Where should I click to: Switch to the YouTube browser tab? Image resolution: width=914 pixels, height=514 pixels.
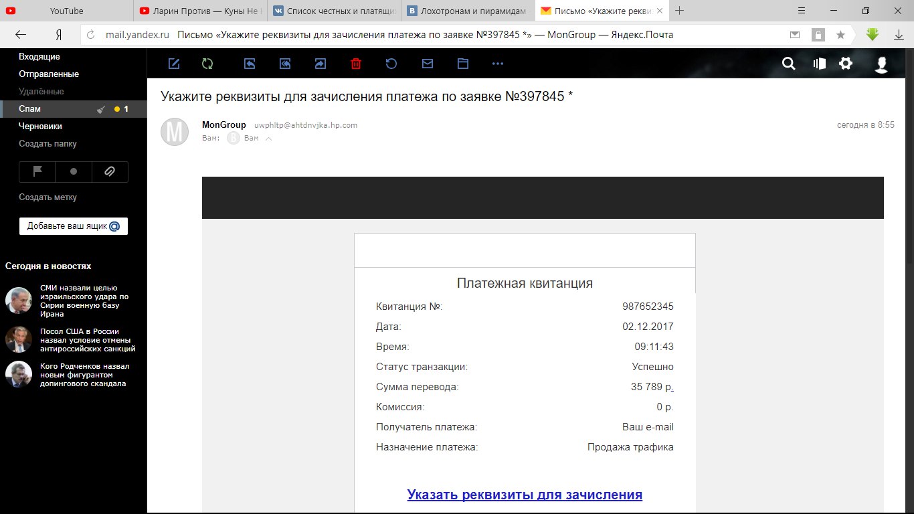coord(67,11)
